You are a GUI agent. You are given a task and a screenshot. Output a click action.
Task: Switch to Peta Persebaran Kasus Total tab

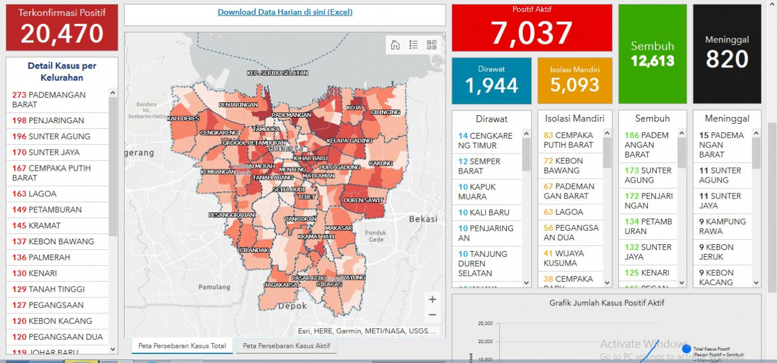(x=182, y=346)
